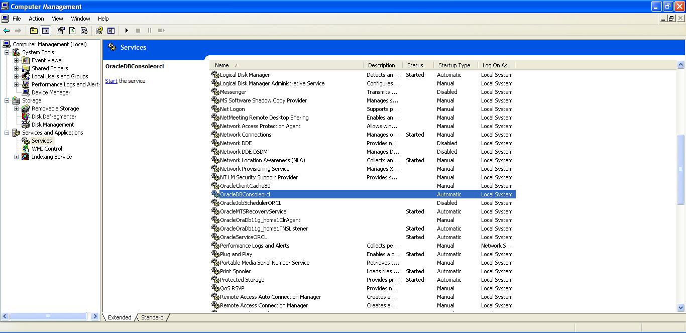The height and width of the screenshot is (333, 686).
Task: Click the Start link for OracleDBConsoleorcl
Action: click(x=111, y=81)
